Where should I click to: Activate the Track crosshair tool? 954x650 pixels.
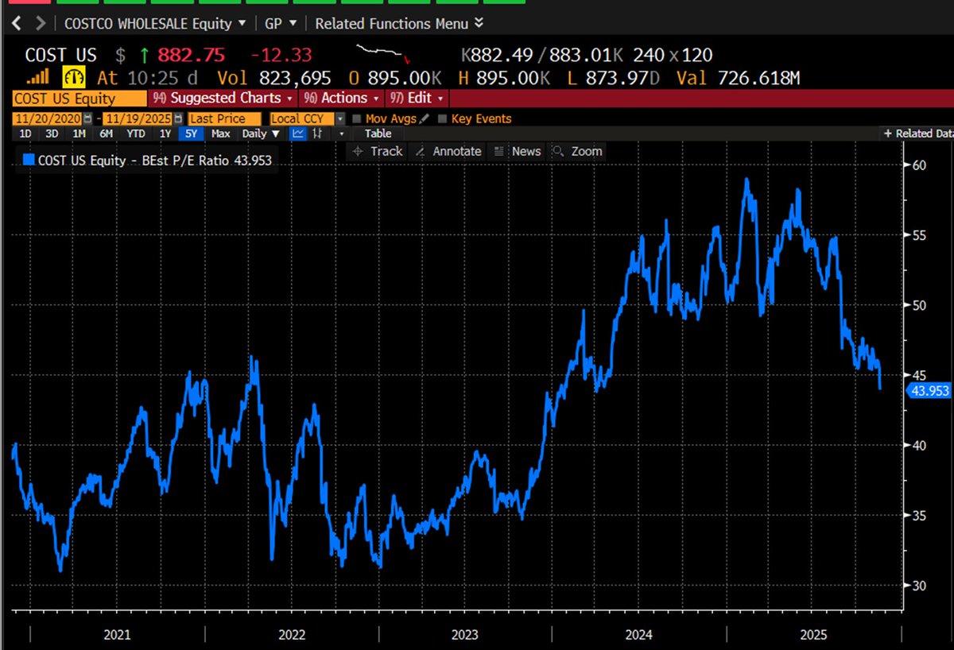coord(377,151)
